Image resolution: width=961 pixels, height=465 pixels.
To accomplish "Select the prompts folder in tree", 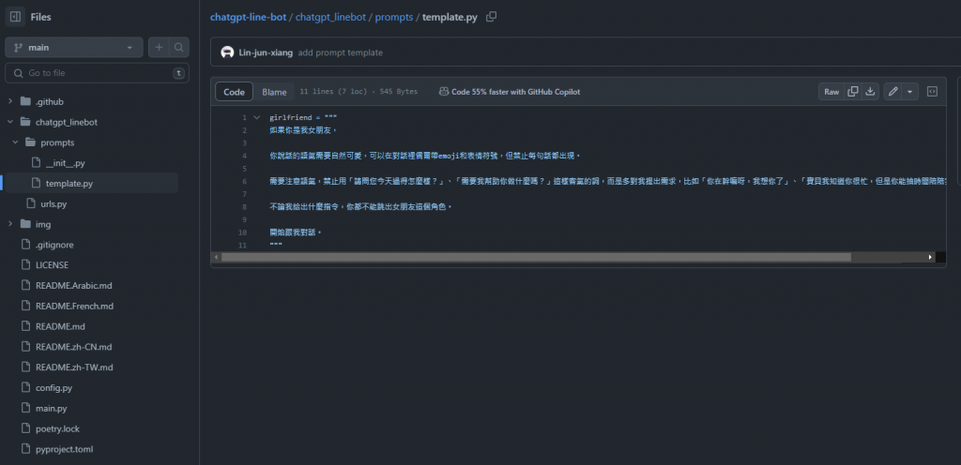I will point(57,142).
